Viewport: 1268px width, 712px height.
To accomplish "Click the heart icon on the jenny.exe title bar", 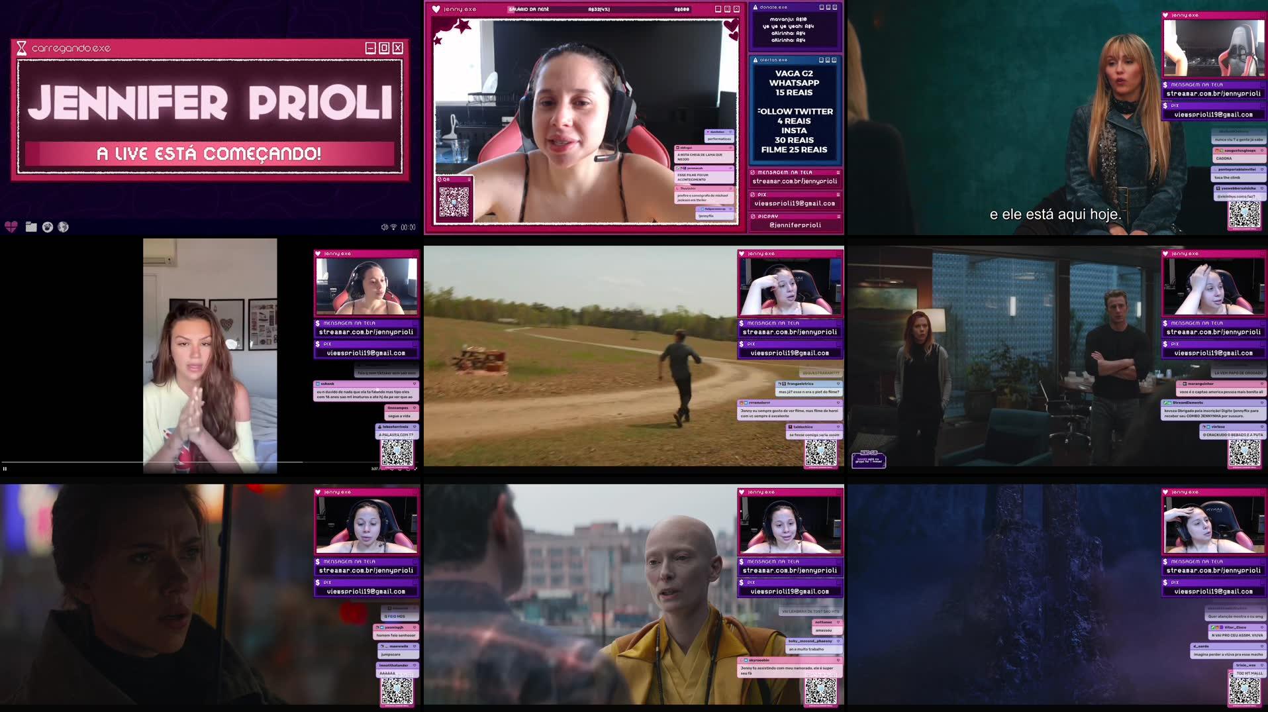I will coord(436,9).
